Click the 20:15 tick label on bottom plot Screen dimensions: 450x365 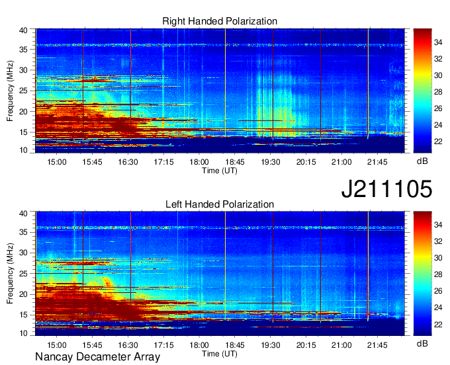[306, 345]
